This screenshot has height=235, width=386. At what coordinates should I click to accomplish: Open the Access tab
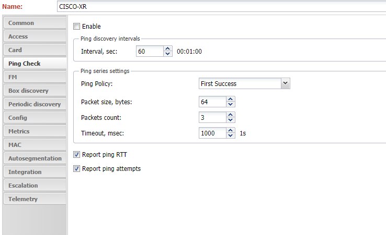pyautogui.click(x=35, y=36)
